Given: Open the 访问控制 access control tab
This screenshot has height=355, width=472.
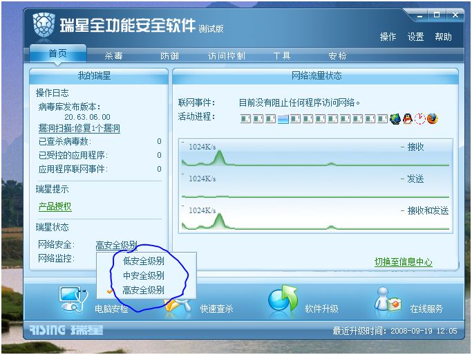Looking at the screenshot, I should 226,56.
